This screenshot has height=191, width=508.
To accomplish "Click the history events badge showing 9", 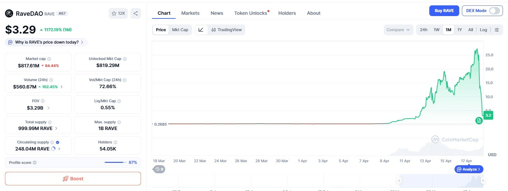I will [159, 169].
